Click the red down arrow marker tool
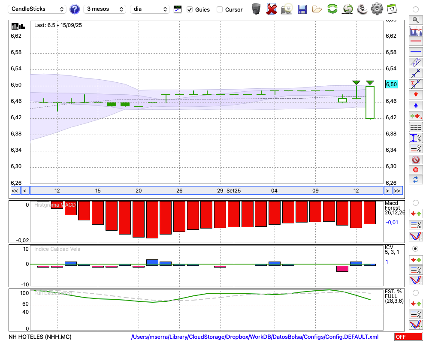429x343 pixels. coord(415,95)
